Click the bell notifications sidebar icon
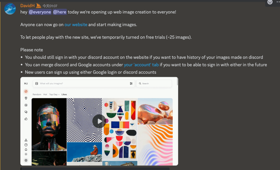This screenshot has width=280, height=170. point(26,149)
